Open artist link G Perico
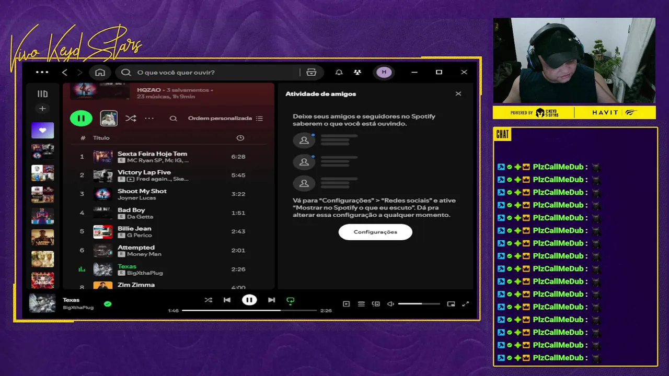 tap(139, 236)
